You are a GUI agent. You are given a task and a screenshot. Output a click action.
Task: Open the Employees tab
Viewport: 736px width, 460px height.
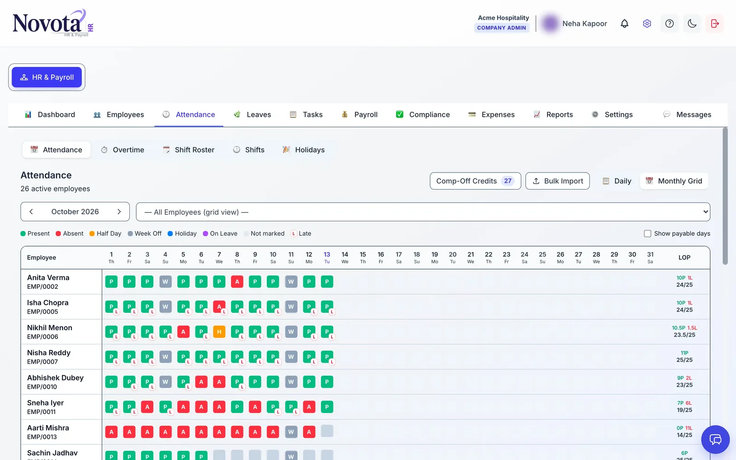pyautogui.click(x=119, y=115)
